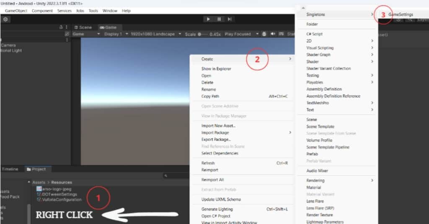Toggle the Mute Audio speaker icon
Screen dimensions: 429x224
[x=273, y=34]
